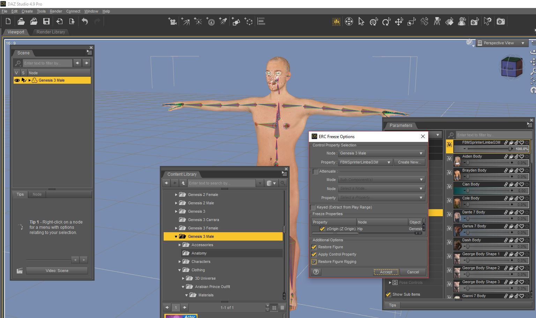Click the Cancel button in ERC Freeze

coord(413,272)
